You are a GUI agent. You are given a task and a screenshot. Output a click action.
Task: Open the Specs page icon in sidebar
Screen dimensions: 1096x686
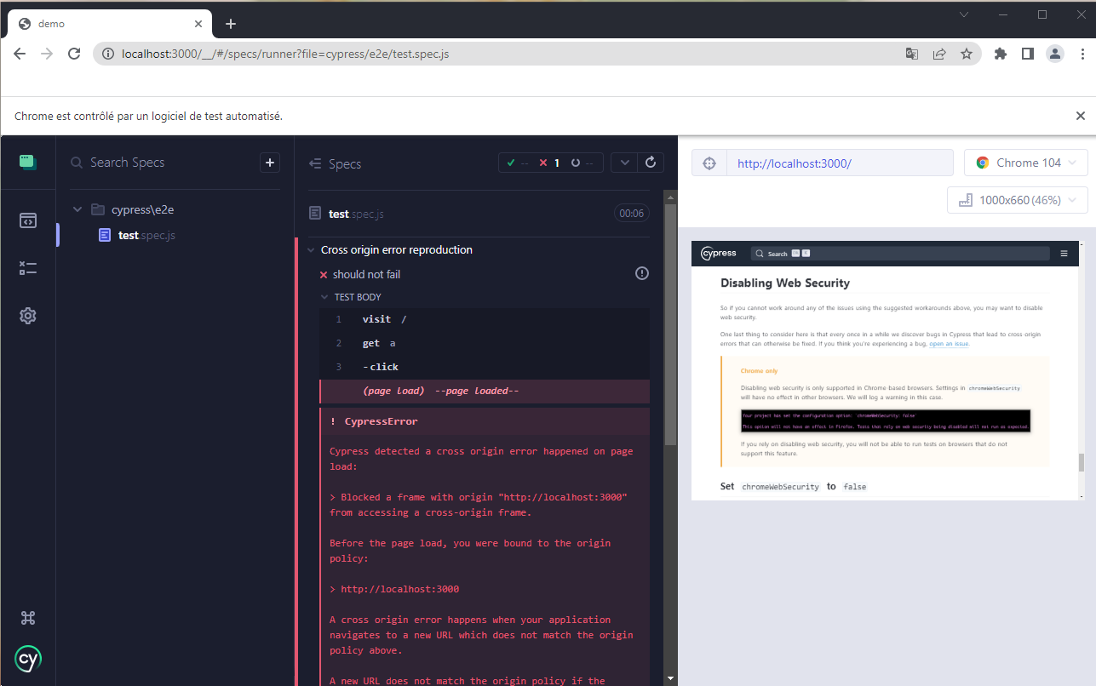coord(28,220)
